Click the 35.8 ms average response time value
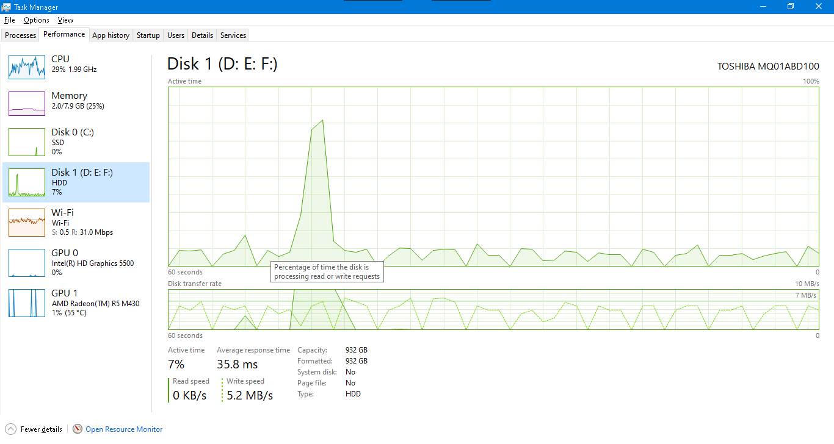This screenshot has height=444, width=834. point(237,364)
